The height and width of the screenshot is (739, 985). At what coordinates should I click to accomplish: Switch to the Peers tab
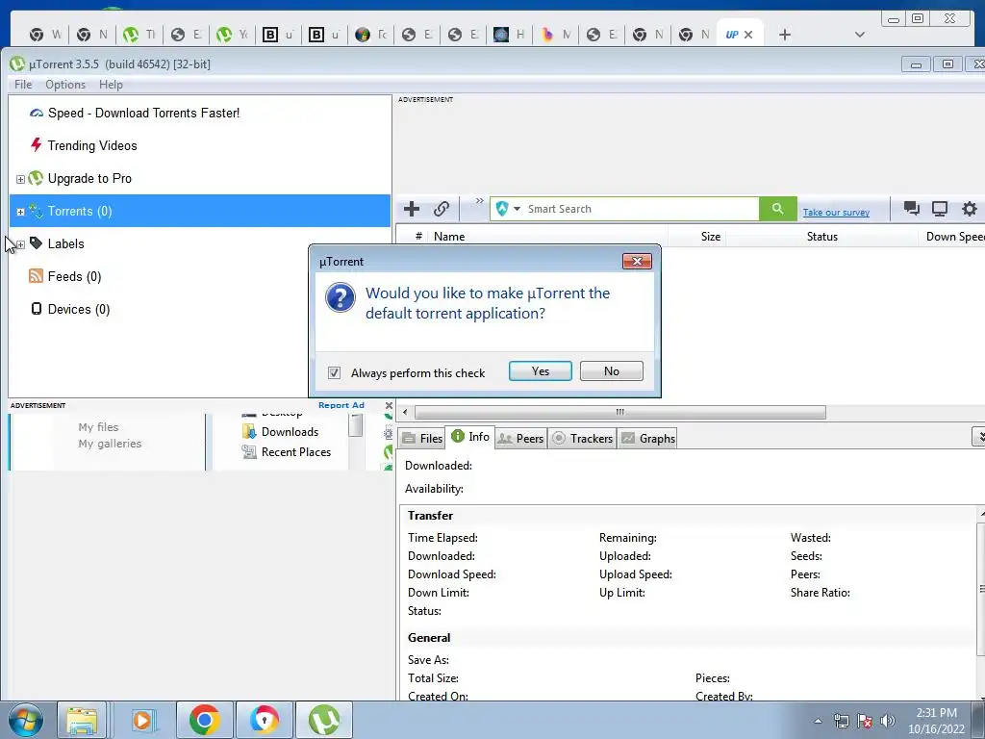(x=520, y=438)
